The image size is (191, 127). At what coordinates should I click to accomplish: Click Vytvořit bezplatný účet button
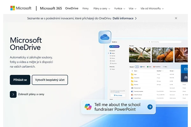pos(50,80)
